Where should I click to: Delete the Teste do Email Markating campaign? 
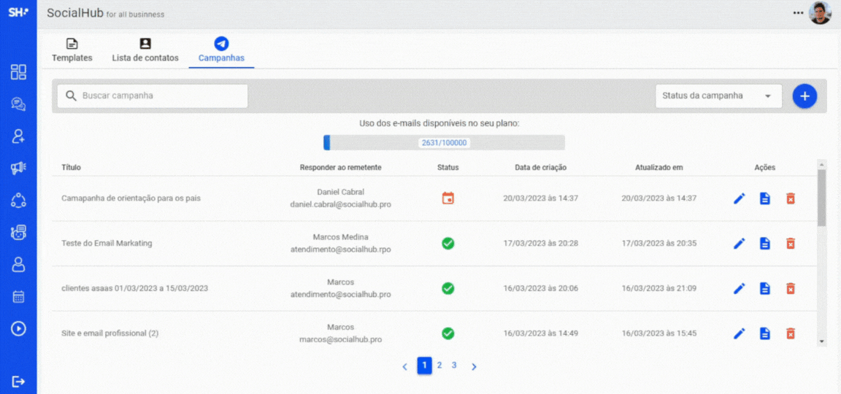(x=790, y=244)
